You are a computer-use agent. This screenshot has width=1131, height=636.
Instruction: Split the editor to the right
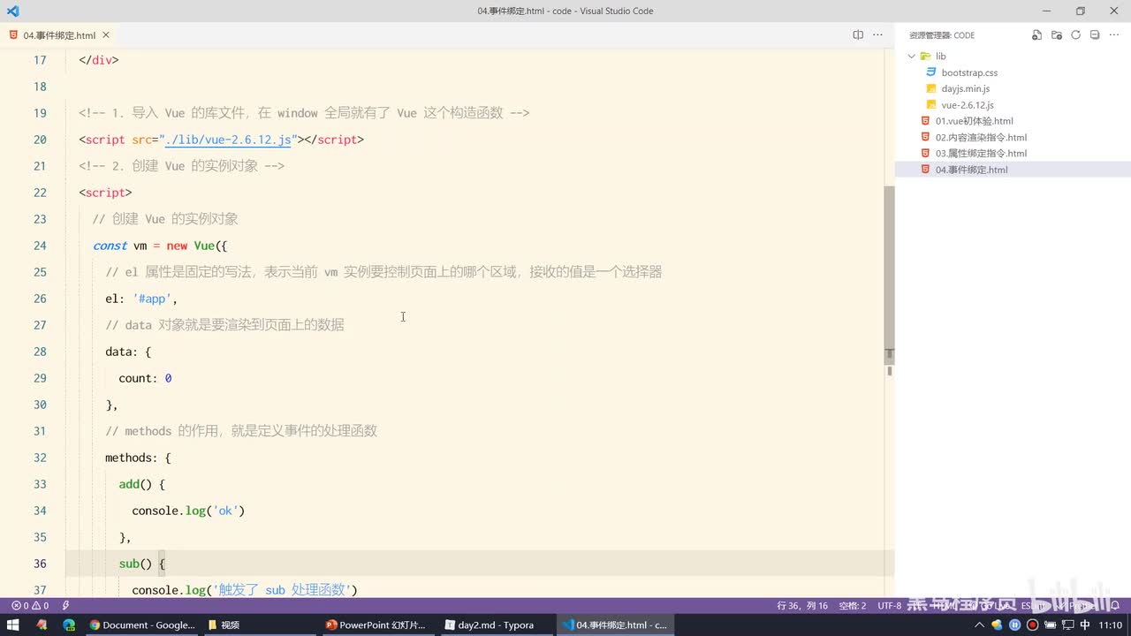[x=858, y=35]
